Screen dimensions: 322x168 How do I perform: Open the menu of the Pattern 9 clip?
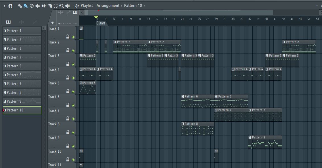coord(250,137)
